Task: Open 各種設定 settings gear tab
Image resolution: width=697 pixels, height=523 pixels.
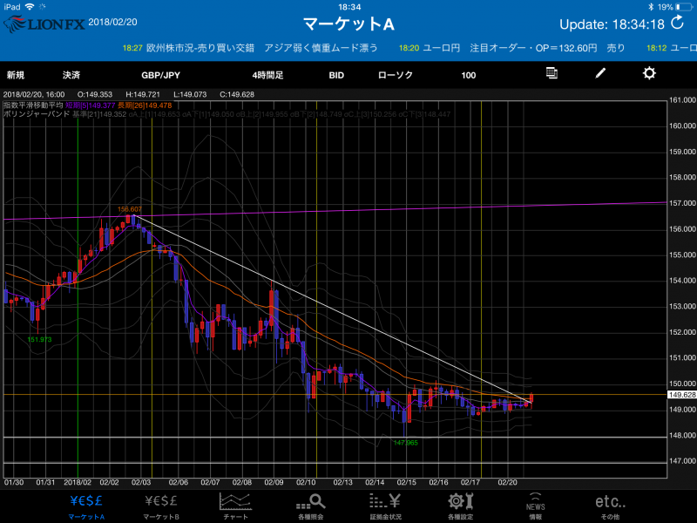Action: pos(460,505)
